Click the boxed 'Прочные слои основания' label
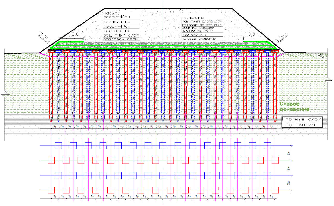 302,122
